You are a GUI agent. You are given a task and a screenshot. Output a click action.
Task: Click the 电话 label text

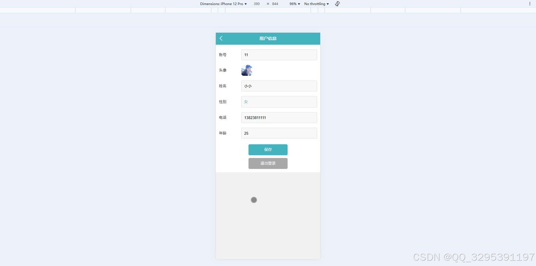222,117
